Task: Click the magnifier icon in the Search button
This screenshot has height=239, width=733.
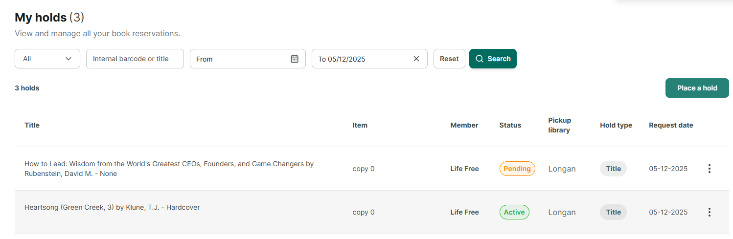Action: tap(480, 59)
